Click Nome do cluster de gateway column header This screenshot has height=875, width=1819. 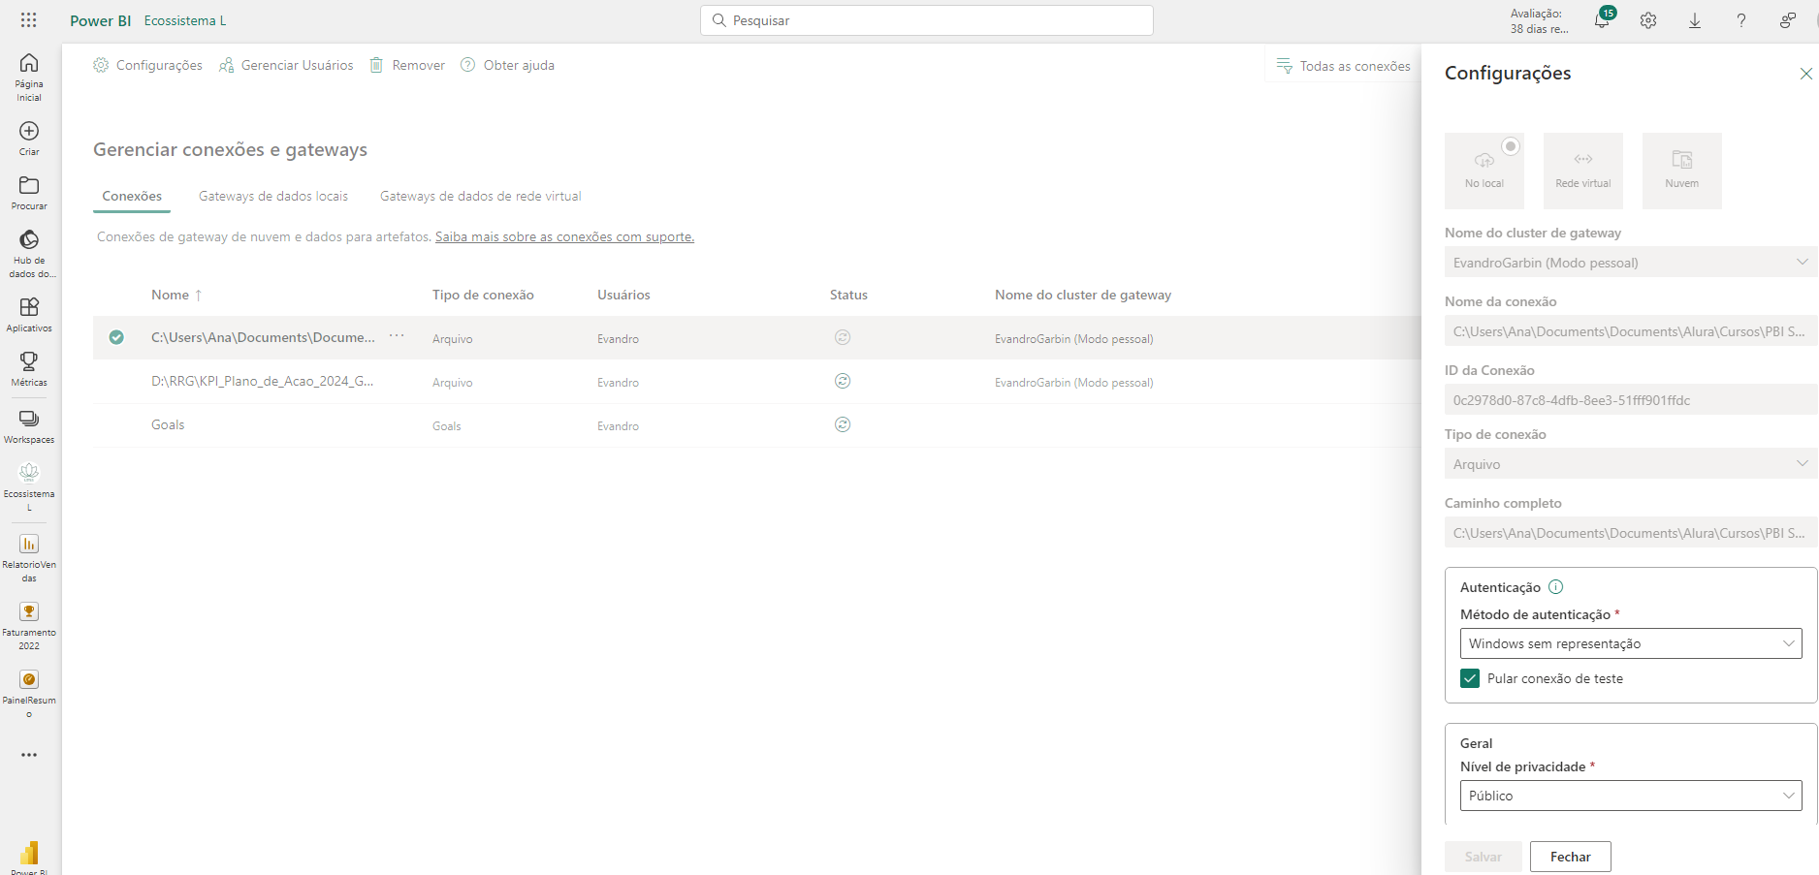click(x=1083, y=295)
